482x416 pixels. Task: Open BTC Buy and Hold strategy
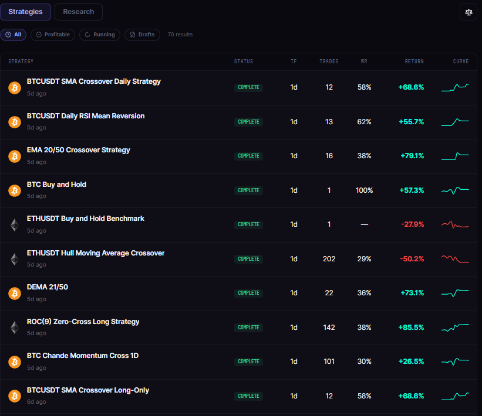click(56, 185)
